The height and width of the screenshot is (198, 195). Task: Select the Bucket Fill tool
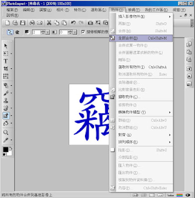click(x=6, y=123)
